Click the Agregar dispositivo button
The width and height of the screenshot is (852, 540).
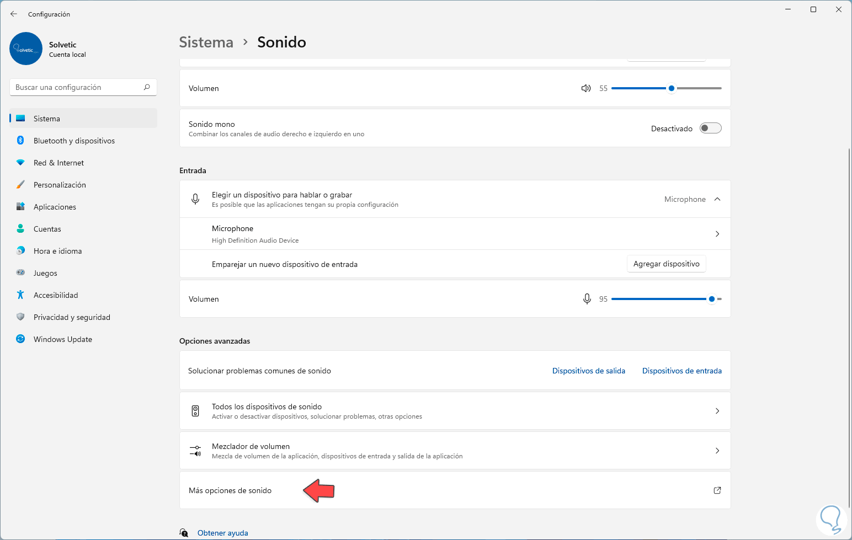(x=666, y=264)
